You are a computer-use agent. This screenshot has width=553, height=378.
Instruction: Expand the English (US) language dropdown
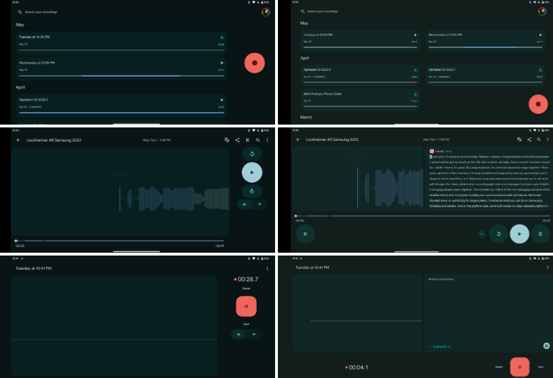coord(440,347)
